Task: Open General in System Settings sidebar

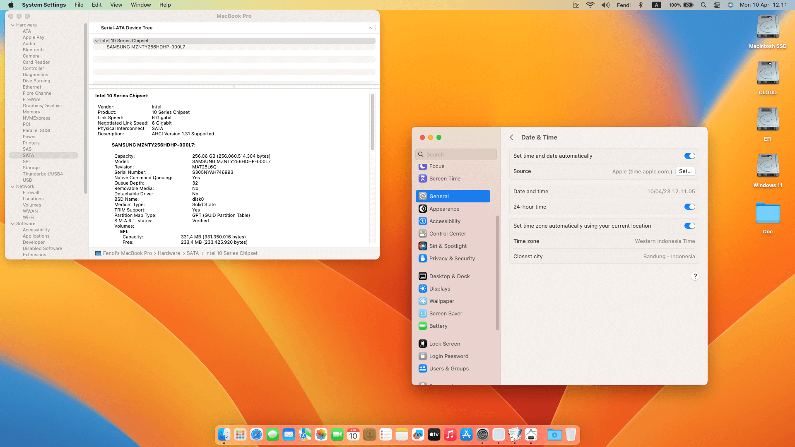Action: click(453, 196)
